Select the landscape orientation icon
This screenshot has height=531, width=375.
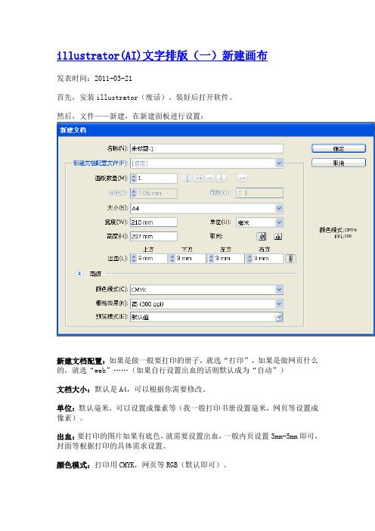click(278, 236)
